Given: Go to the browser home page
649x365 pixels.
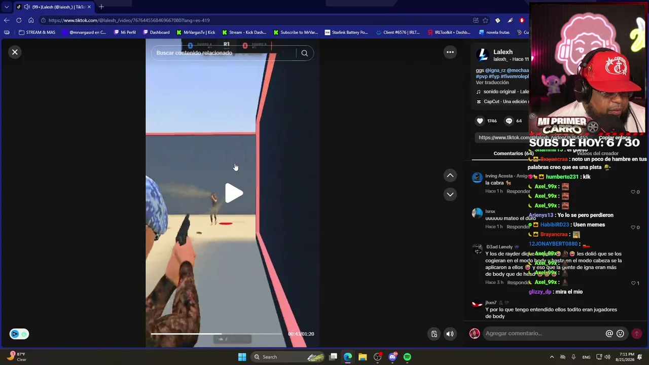Looking at the screenshot, I should click(31, 20).
